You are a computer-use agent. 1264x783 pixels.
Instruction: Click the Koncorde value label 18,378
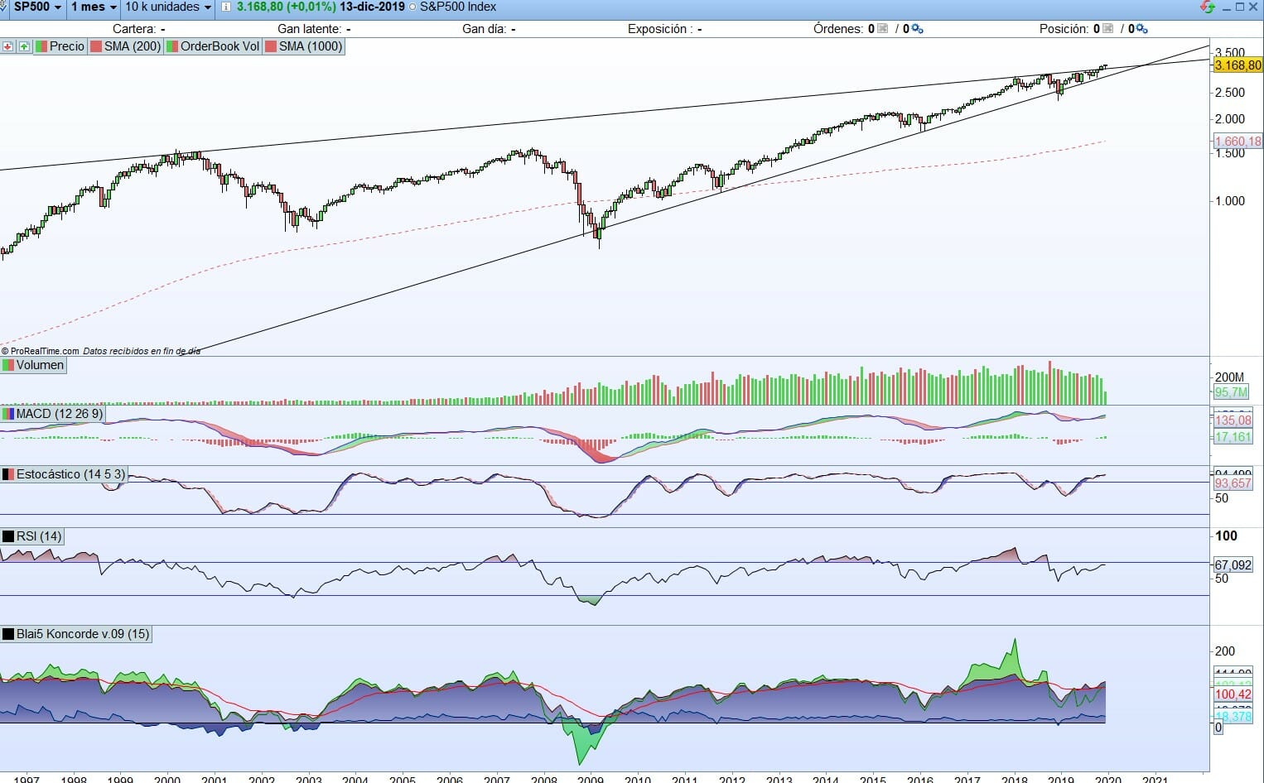click(1233, 717)
